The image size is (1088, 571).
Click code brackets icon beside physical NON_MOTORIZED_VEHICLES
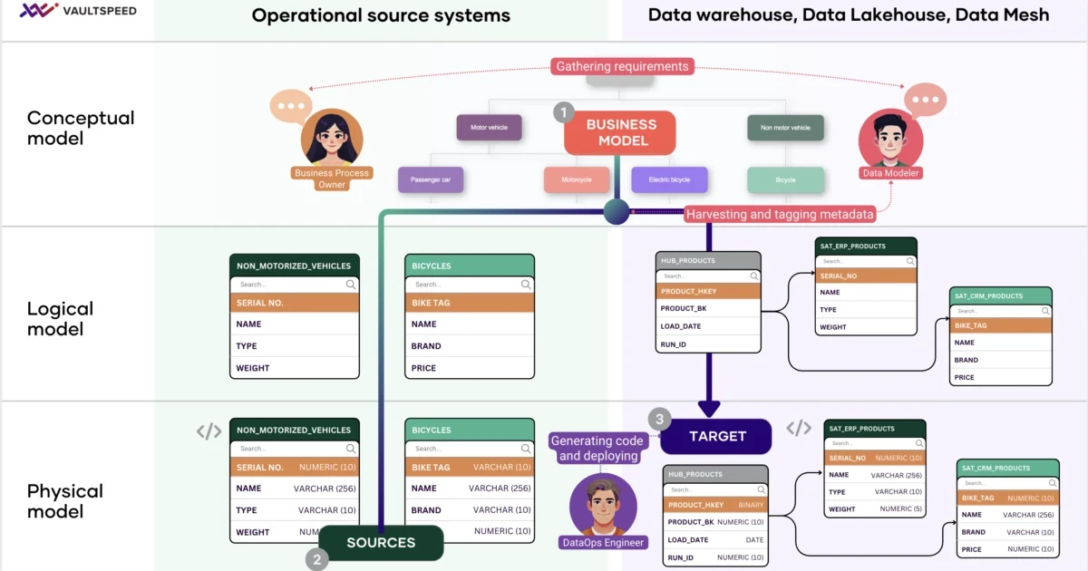coord(209,431)
